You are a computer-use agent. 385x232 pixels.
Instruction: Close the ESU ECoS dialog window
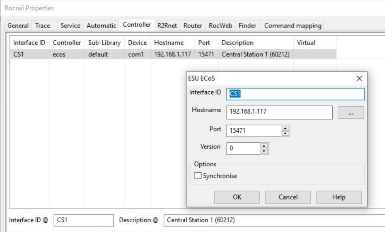[x=358, y=79]
